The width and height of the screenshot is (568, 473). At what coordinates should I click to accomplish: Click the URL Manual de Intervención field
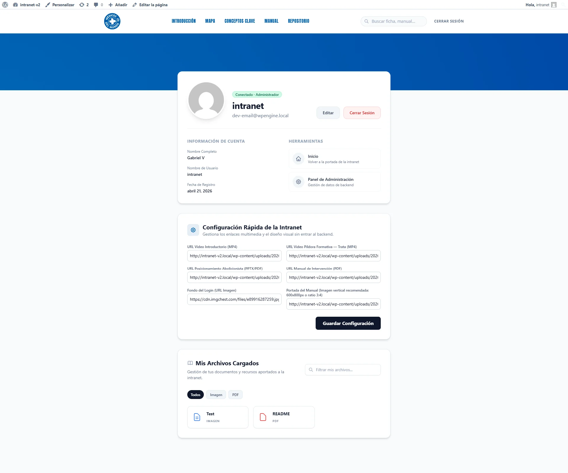click(333, 277)
